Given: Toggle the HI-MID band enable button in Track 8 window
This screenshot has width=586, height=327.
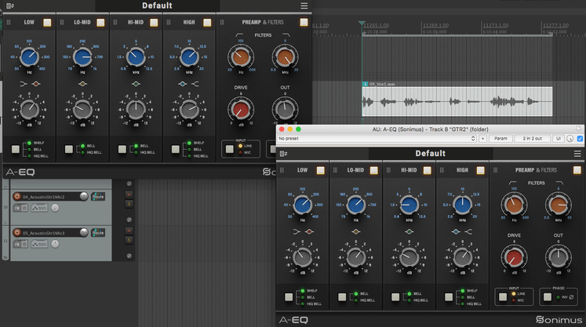Looking at the screenshot, I should pyautogui.click(x=428, y=170).
